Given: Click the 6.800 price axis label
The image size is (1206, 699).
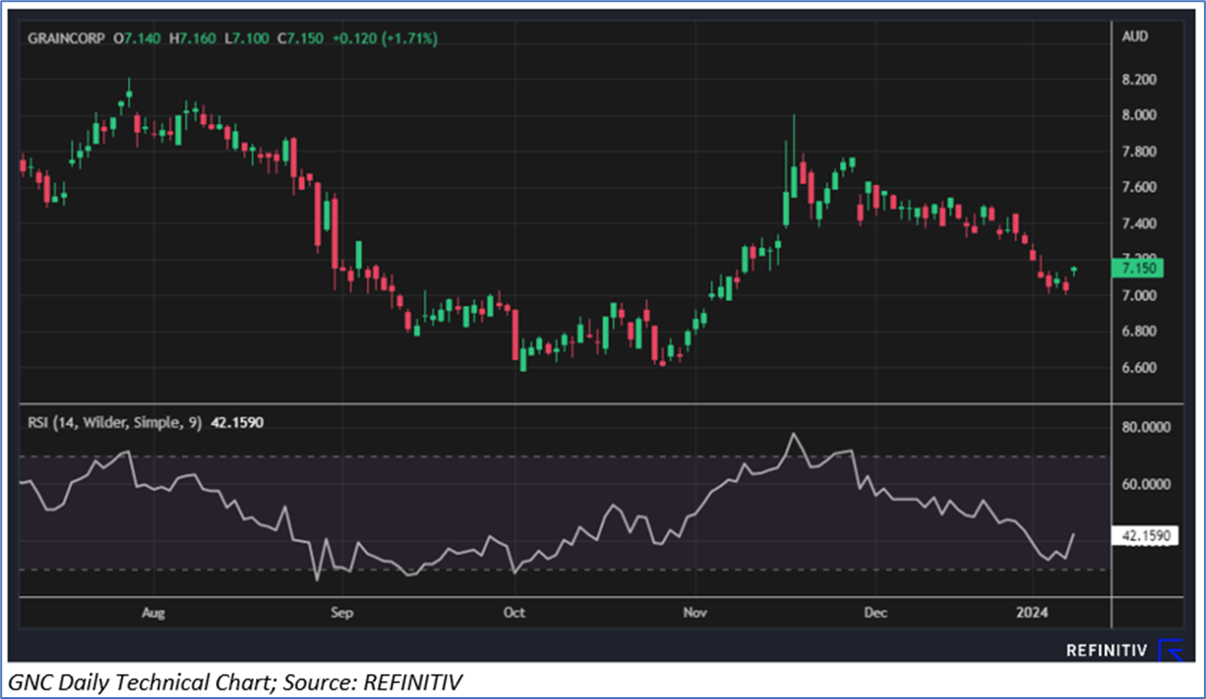Looking at the screenshot, I should coord(1138,332).
